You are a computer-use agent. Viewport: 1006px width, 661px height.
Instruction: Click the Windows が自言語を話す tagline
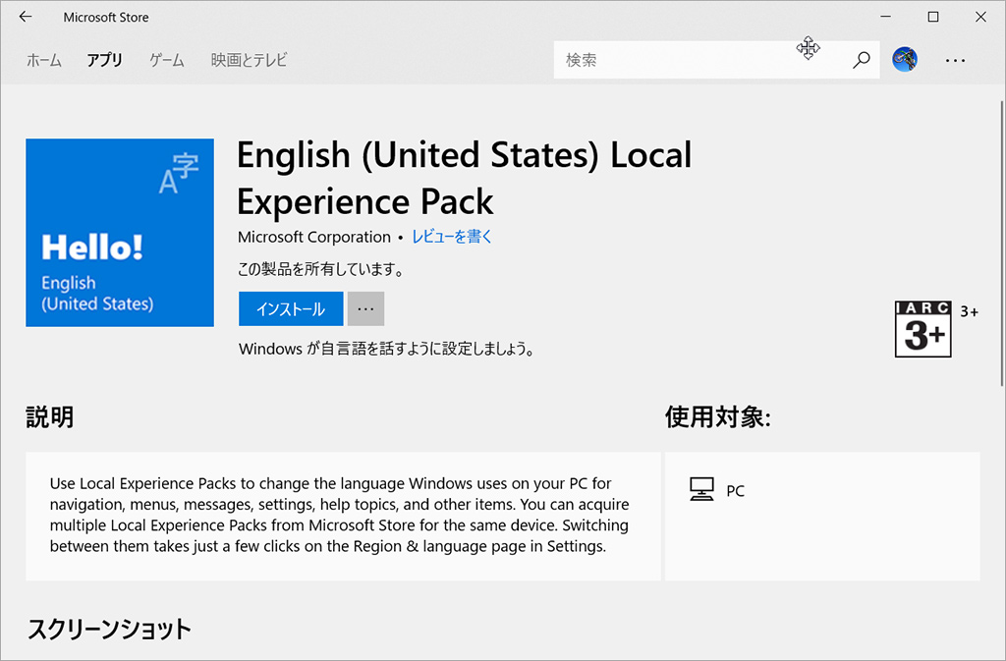387,349
